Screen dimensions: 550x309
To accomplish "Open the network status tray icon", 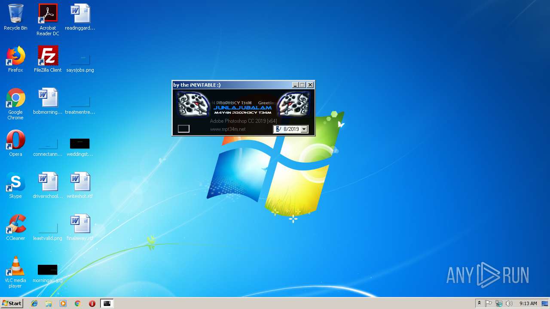I will click(x=499, y=303).
